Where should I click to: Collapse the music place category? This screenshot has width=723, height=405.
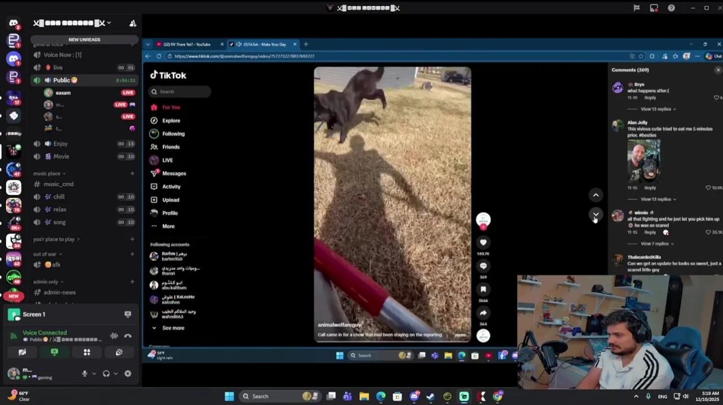pos(50,173)
